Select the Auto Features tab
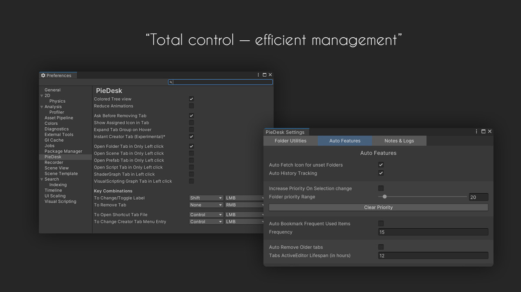Image resolution: width=521 pixels, height=292 pixels. 345,141
